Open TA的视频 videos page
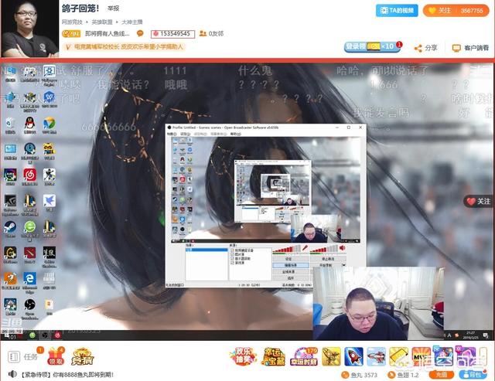Image resolution: width=495 pixels, height=381 pixels. [x=397, y=11]
